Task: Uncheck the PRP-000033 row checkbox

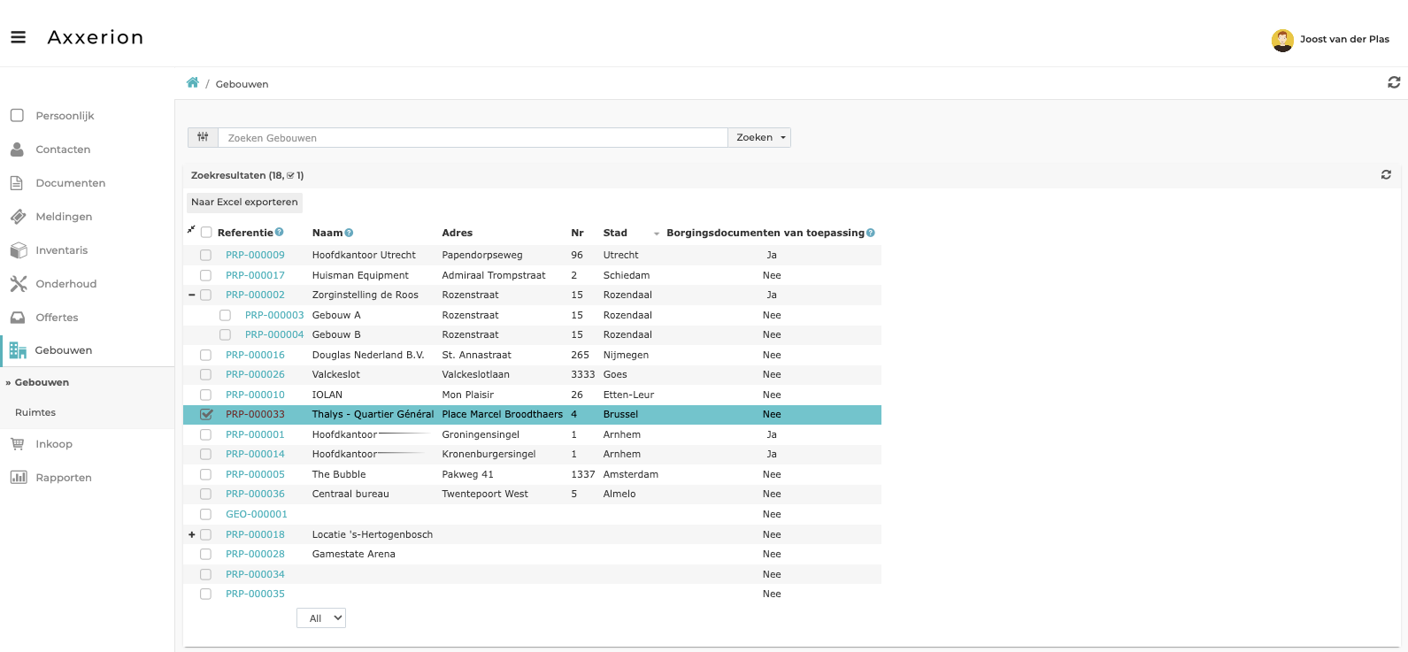Action: (206, 414)
